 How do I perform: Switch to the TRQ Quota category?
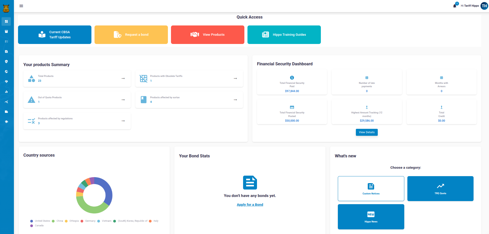440,188
